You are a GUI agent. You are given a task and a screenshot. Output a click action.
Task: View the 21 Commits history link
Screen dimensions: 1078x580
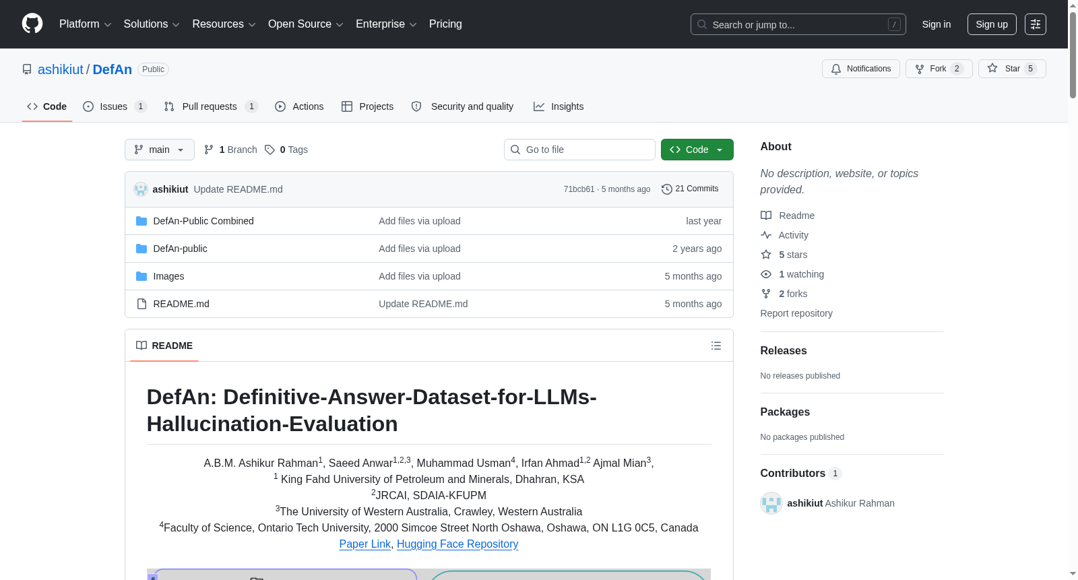click(x=691, y=189)
